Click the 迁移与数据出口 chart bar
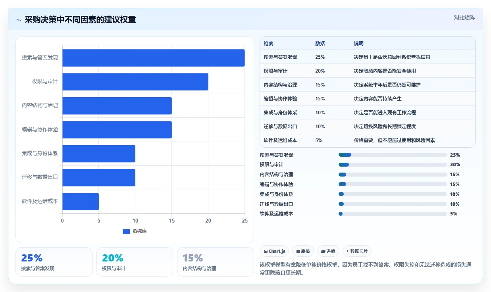Screen dimensions: 491x292 click(x=99, y=177)
